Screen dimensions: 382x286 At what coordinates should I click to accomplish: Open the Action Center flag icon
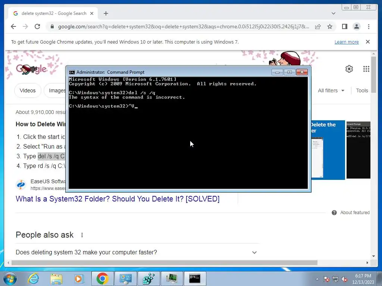(x=326, y=279)
